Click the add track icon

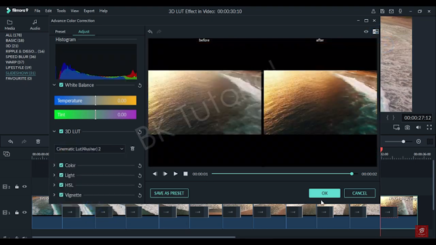coord(6,154)
